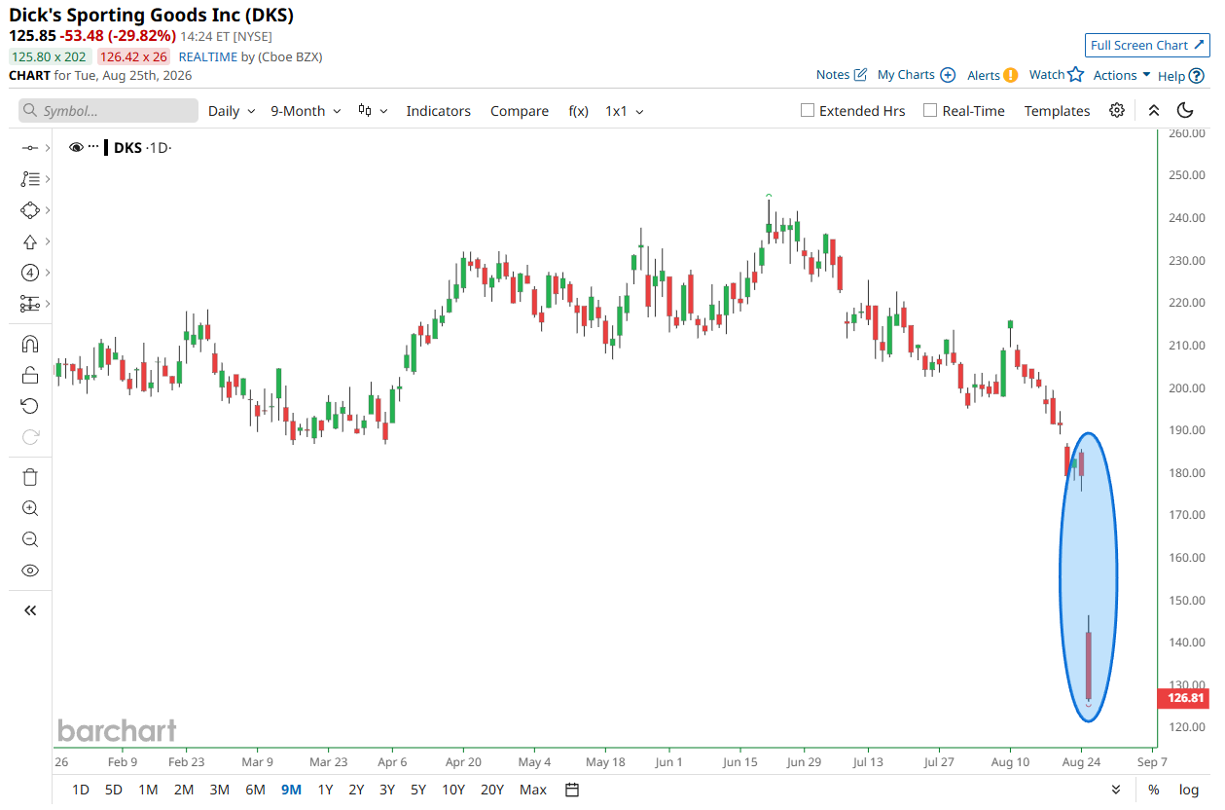Select the numbered marker tool

click(29, 273)
